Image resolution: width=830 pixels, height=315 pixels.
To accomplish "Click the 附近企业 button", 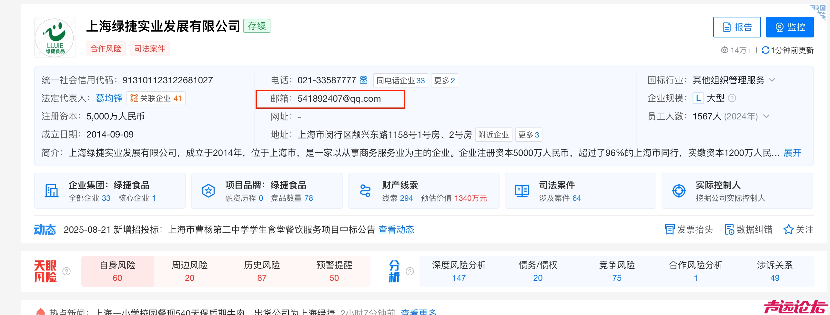I will 493,135.
